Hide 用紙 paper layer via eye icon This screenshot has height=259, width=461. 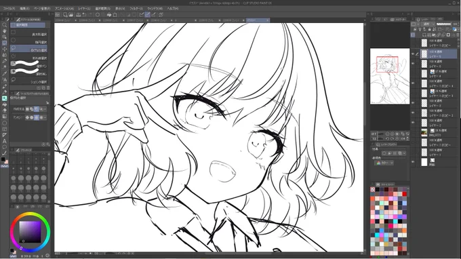(x=413, y=162)
